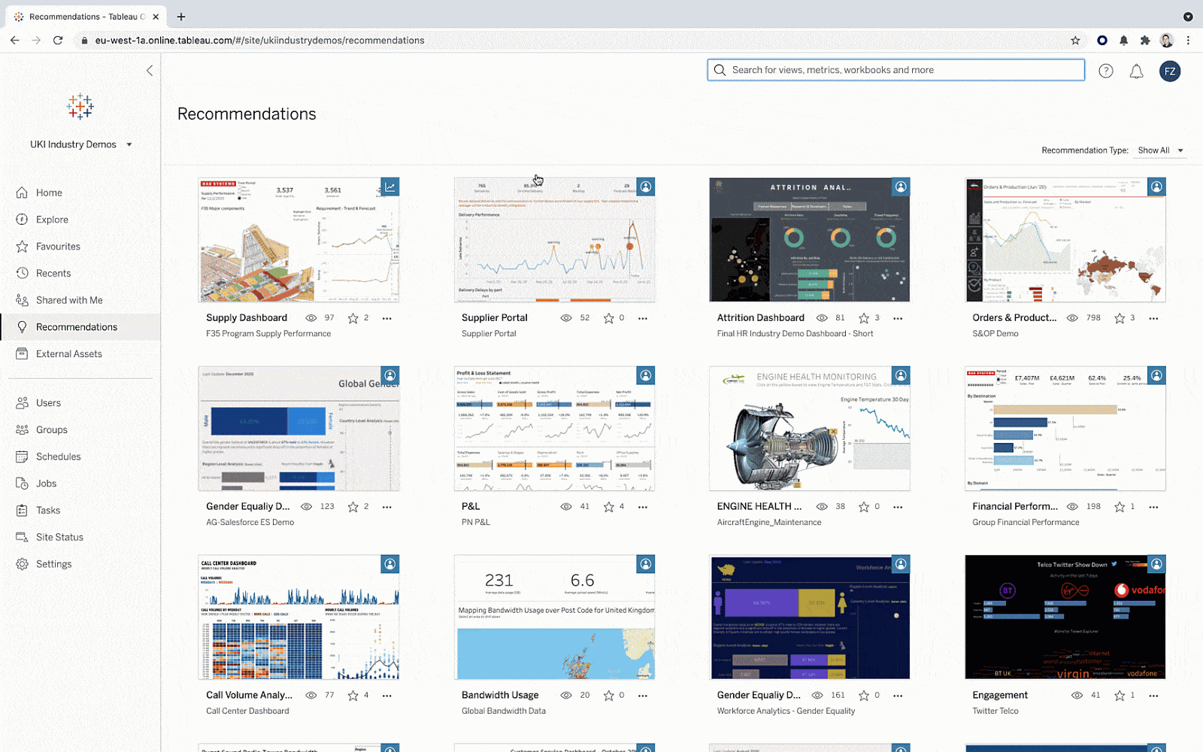Viewport: 1203px width, 752px height.
Task: Click the browser bookmark star in address bar
Action: pos(1075,41)
